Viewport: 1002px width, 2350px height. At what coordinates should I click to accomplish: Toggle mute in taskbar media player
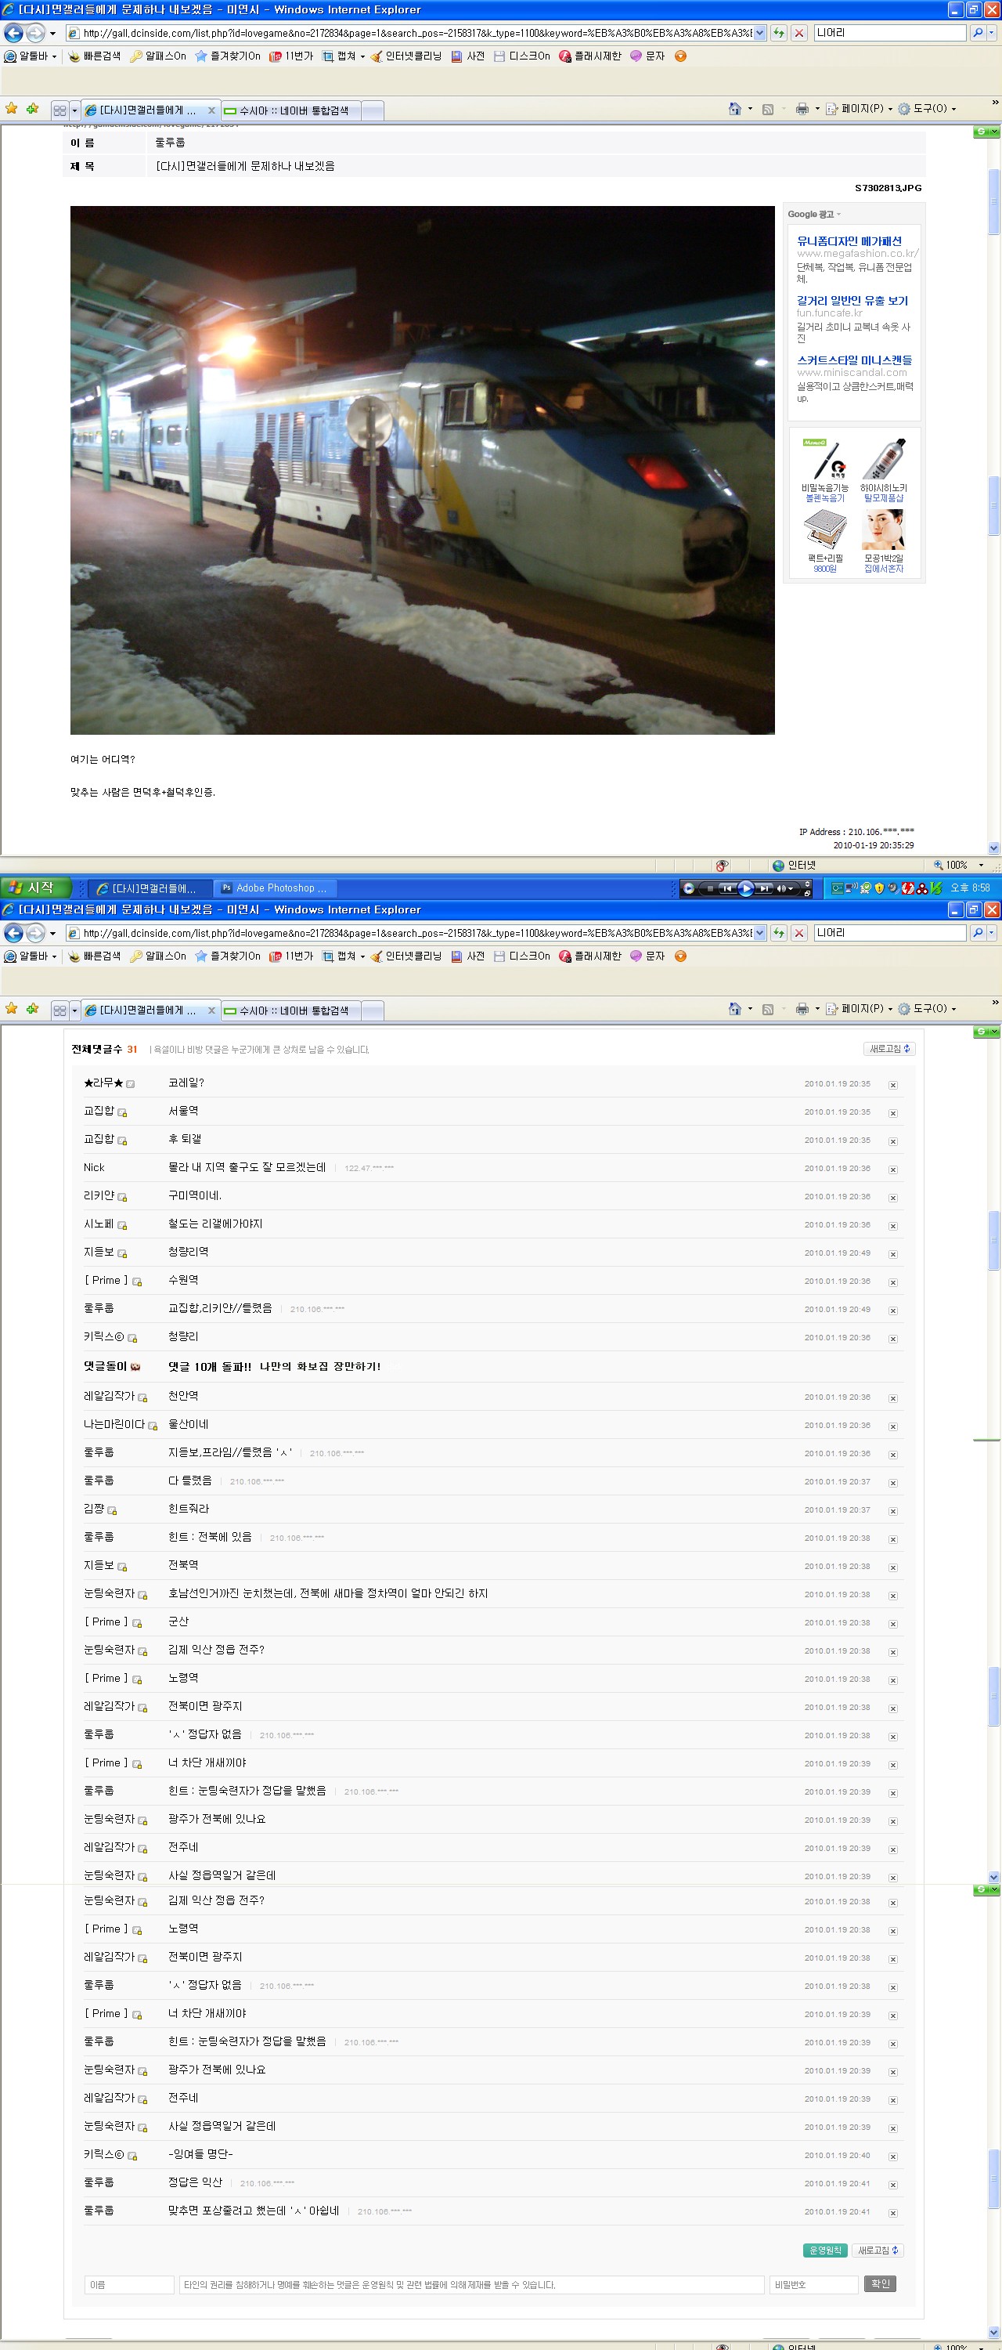(x=780, y=888)
